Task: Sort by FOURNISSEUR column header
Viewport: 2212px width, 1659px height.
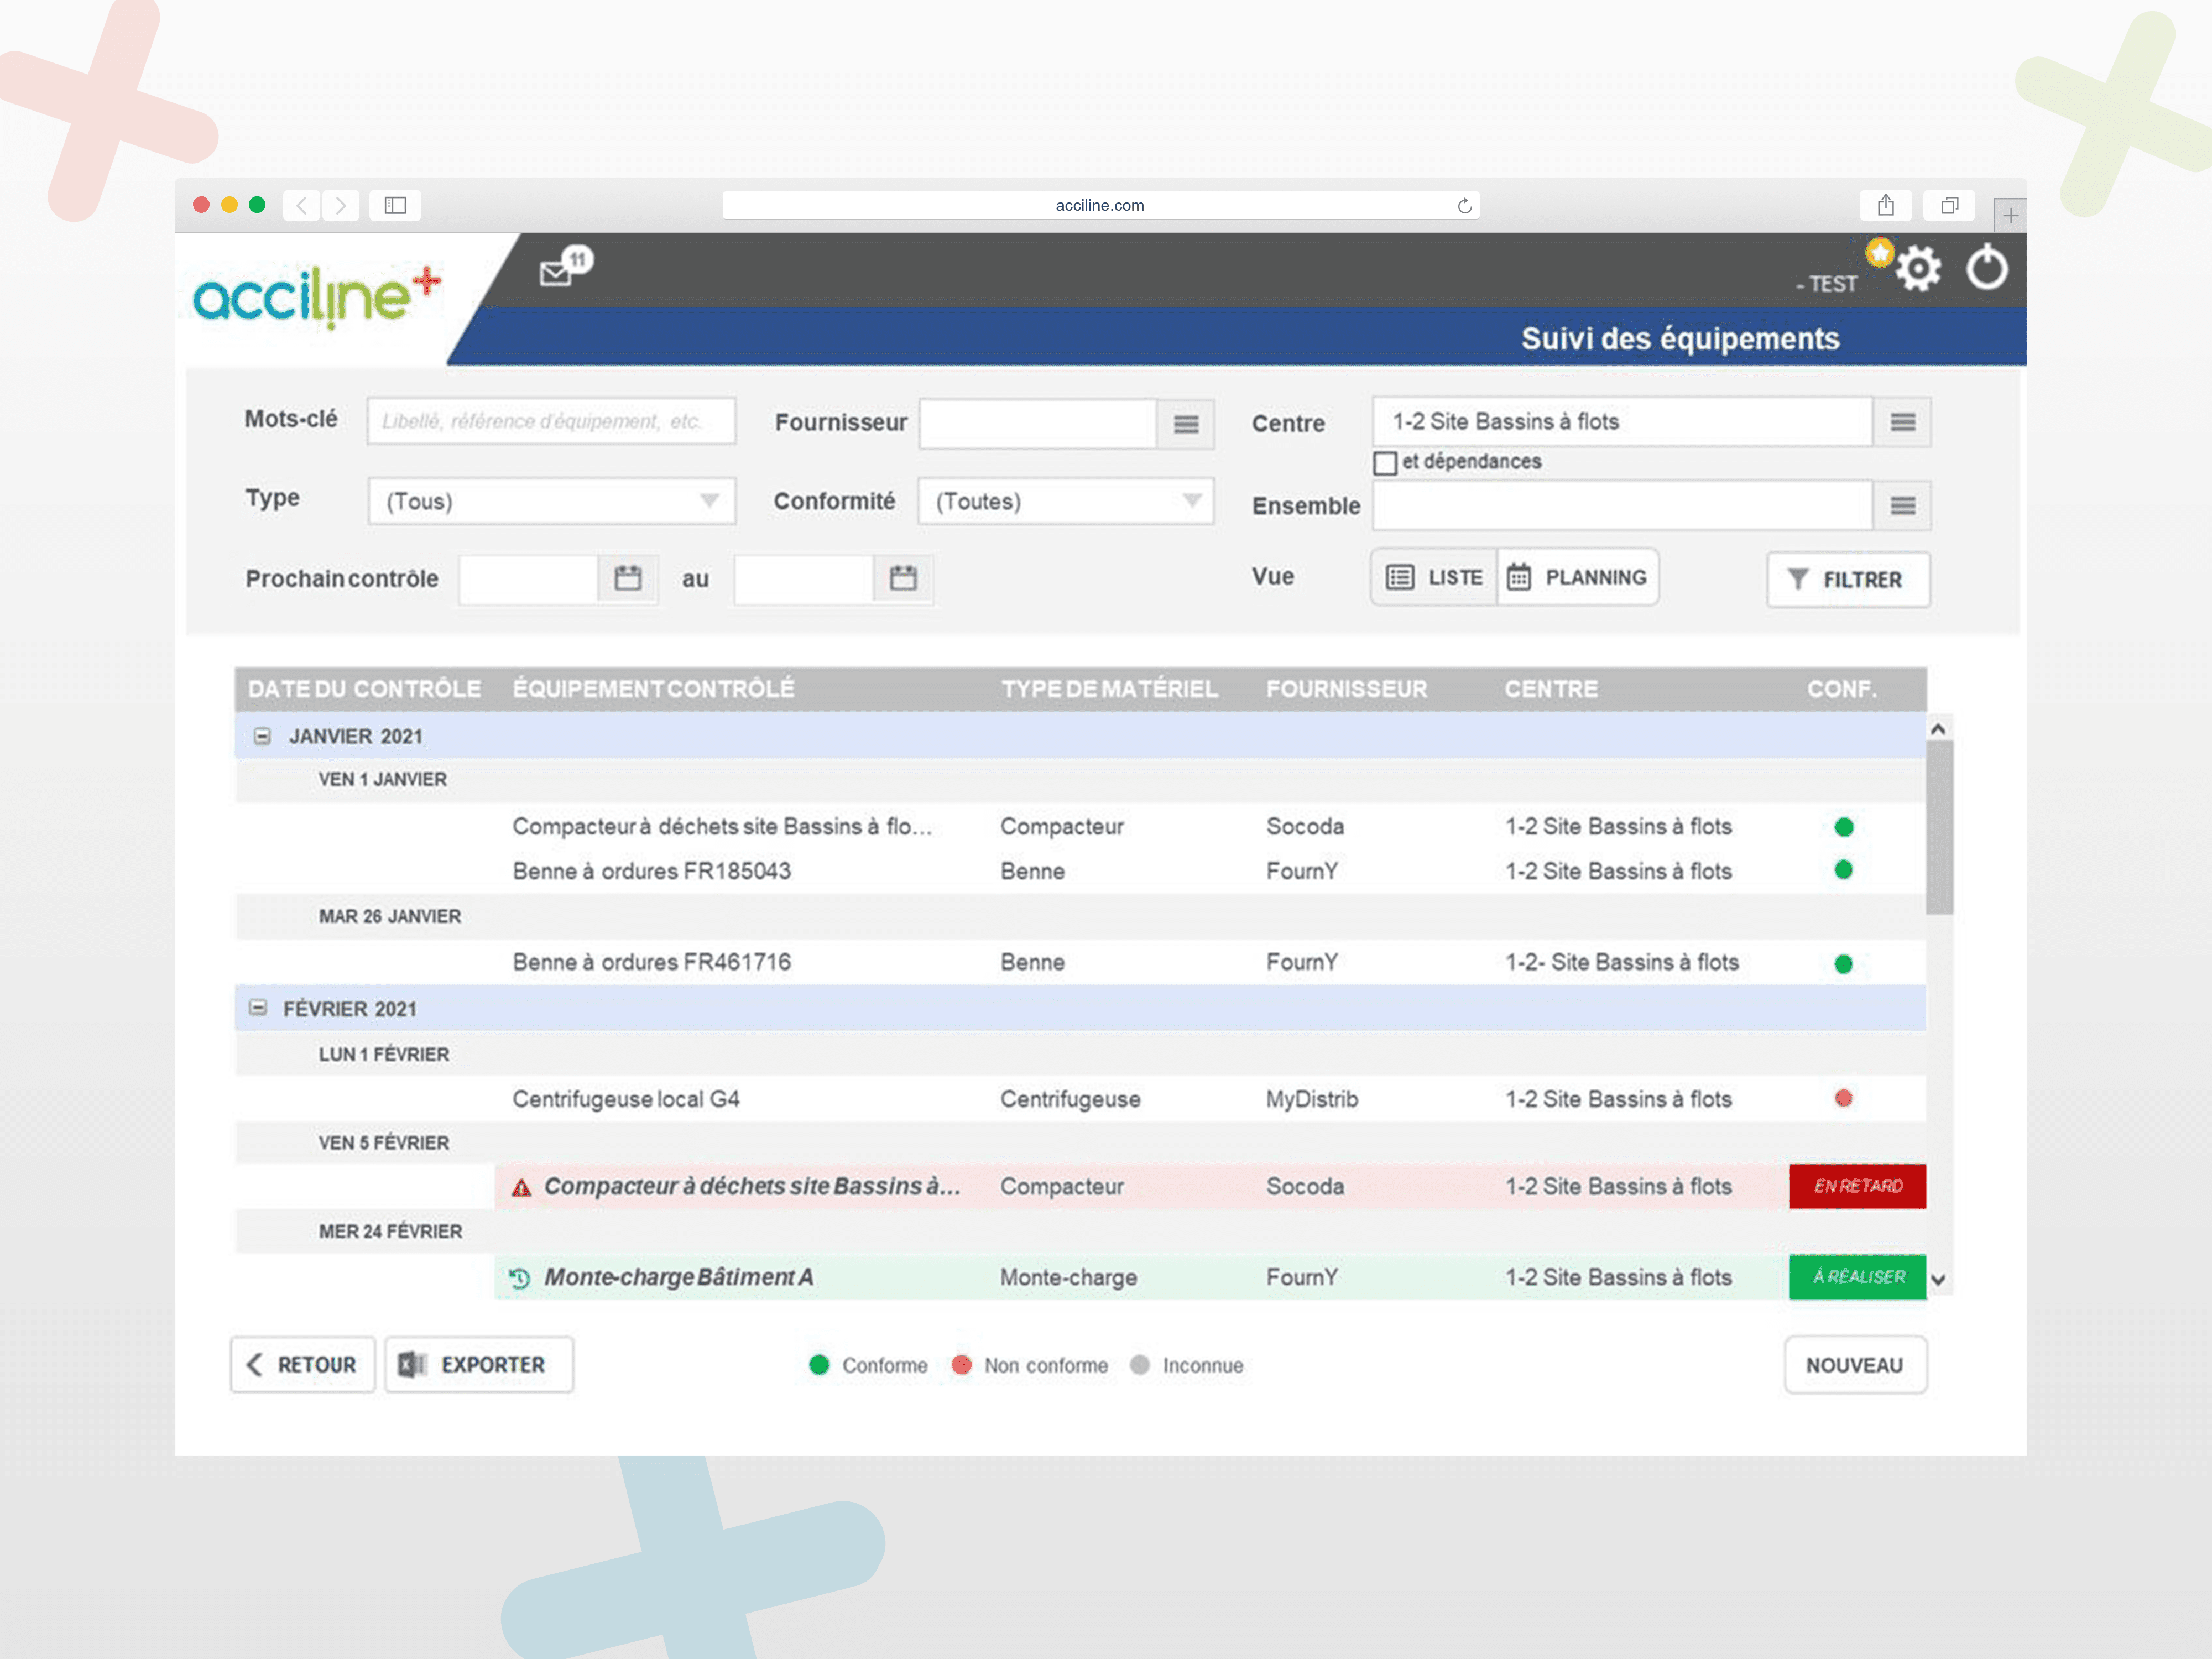Action: [x=1346, y=689]
